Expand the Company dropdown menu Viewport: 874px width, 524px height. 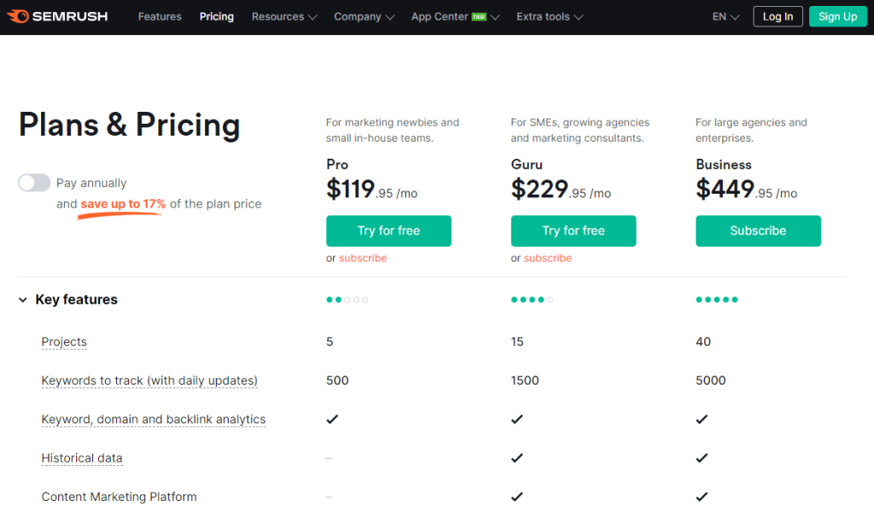364,17
